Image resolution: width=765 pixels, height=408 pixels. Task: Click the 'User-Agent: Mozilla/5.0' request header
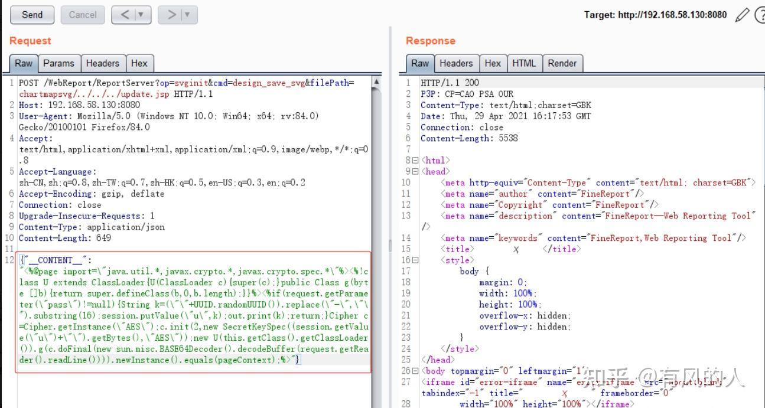169,122
